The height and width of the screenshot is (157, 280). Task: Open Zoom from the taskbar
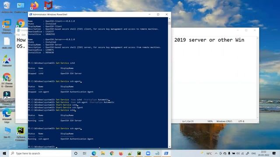point(148,153)
